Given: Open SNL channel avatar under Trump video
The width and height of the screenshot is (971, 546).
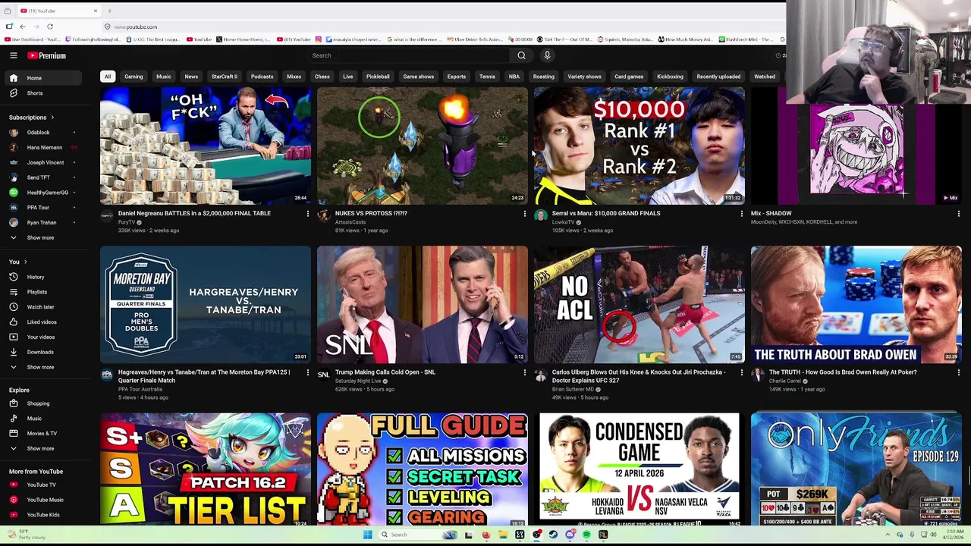Looking at the screenshot, I should [x=323, y=375].
